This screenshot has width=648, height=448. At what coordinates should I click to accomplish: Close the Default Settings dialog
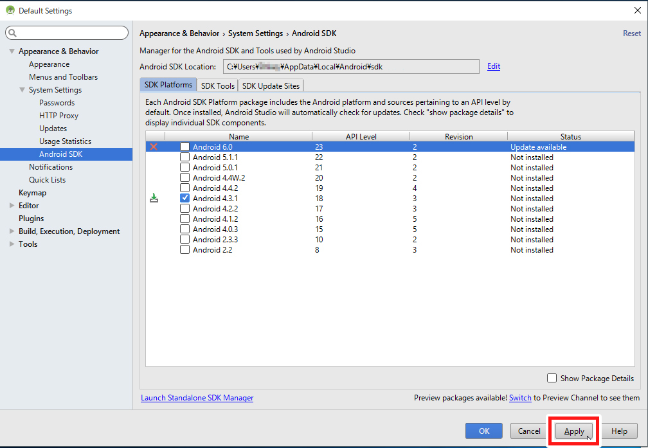[x=637, y=10]
